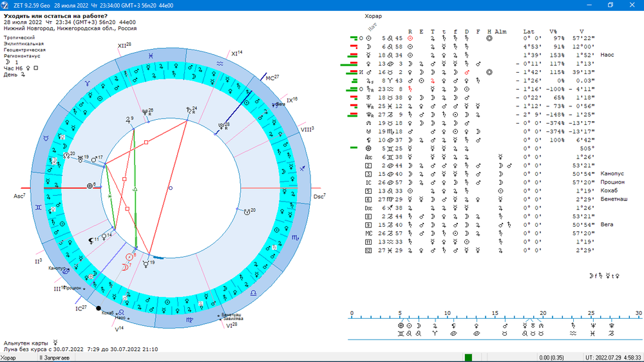Viewport: 644px width, 362px height.
Task: Click the Pluto marker on the degree scale
Action: coord(612,325)
